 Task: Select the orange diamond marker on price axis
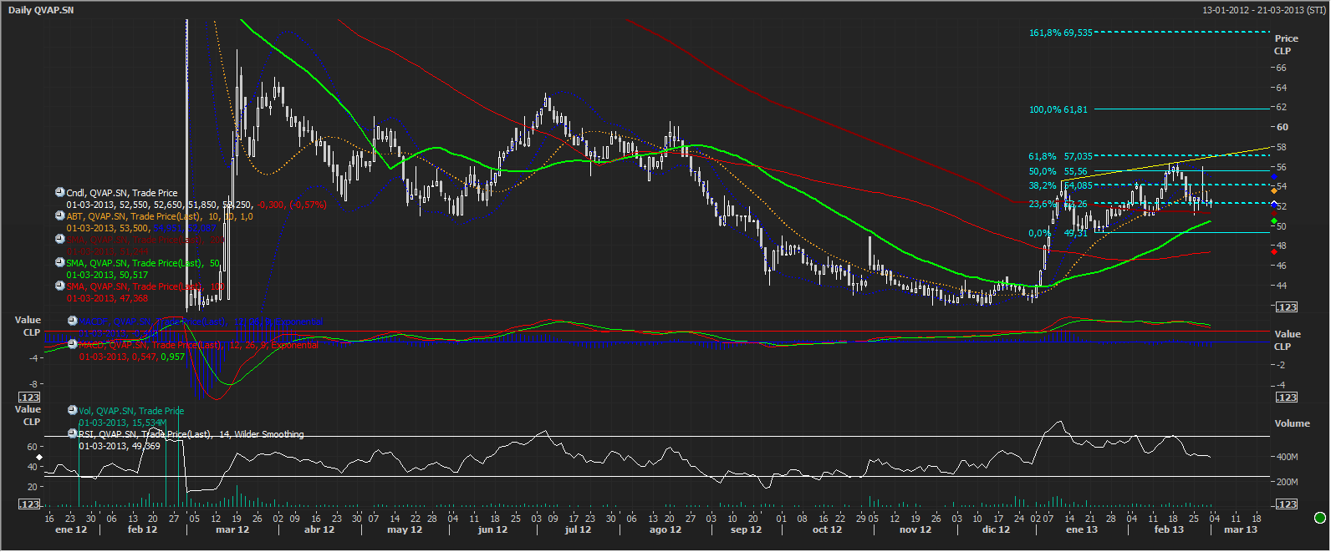pos(1273,191)
